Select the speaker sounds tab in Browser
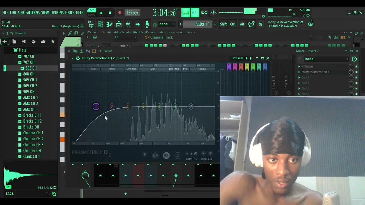The image size is (365, 205). coord(24,42)
